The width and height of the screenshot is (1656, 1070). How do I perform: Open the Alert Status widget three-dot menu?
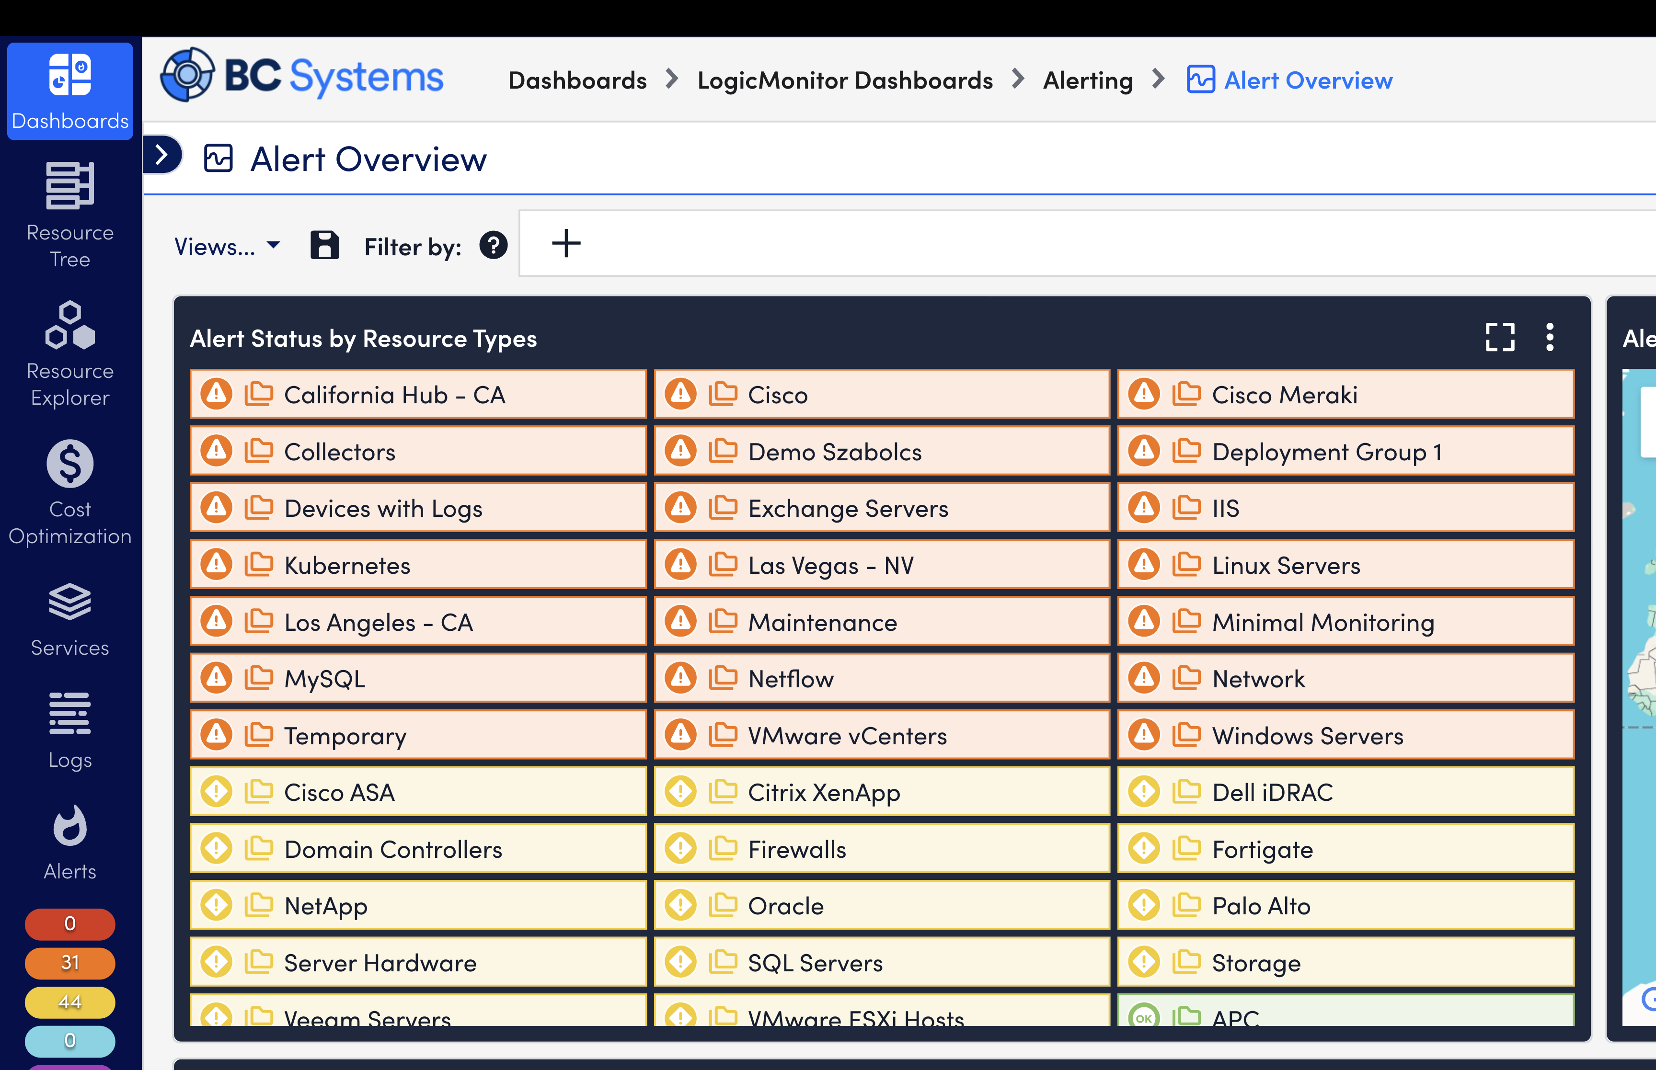(1550, 338)
